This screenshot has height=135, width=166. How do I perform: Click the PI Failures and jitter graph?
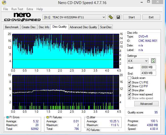[66, 92]
